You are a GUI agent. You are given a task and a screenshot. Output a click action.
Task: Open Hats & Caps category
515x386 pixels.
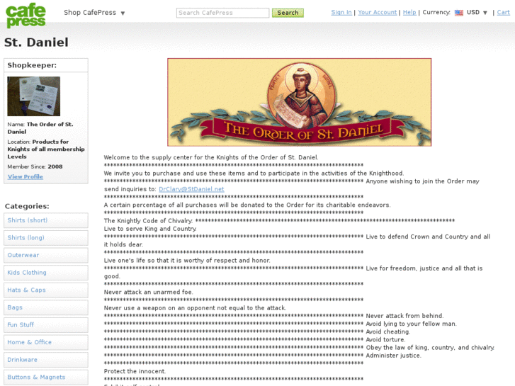(46, 290)
